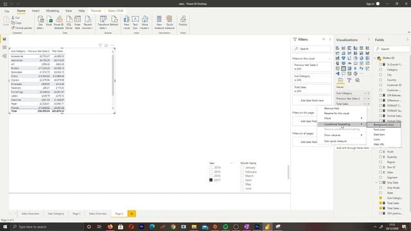
Task: Collapse the Visualizations pane arrow
Action: click(x=369, y=40)
